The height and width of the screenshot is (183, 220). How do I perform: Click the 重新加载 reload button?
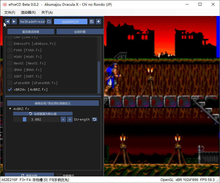click(x=29, y=175)
